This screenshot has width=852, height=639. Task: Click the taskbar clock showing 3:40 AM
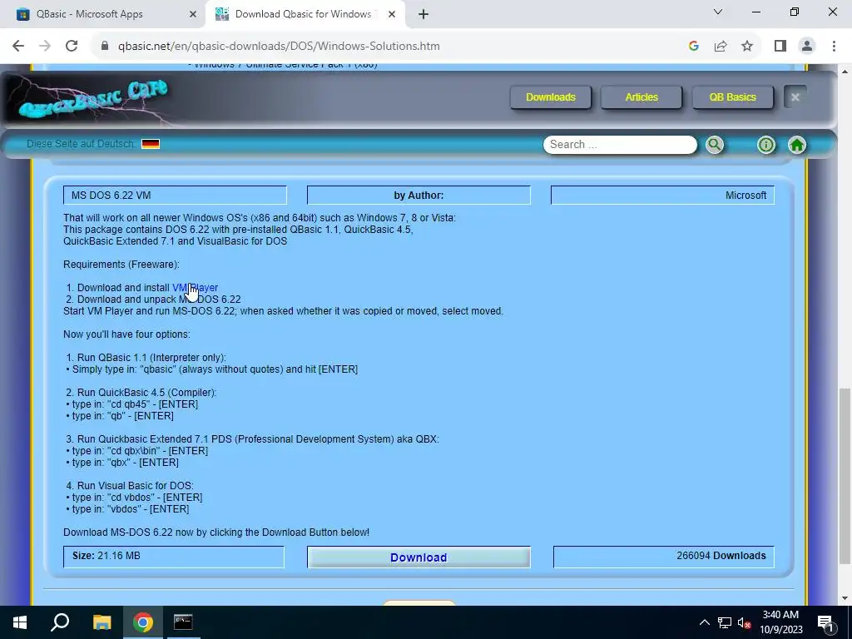(x=780, y=622)
